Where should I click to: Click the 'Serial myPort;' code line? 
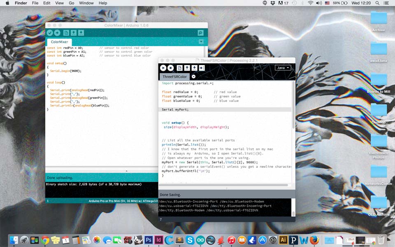point(175,110)
